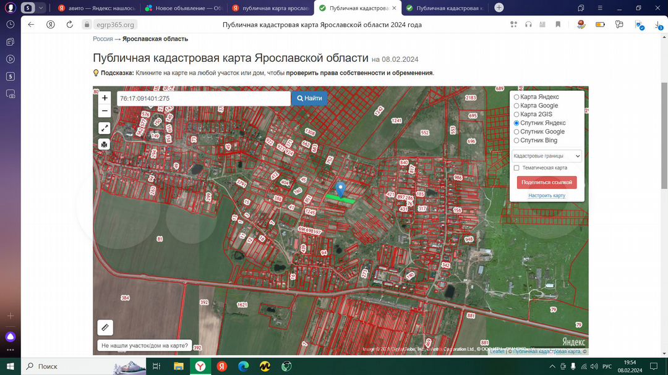Select the Карта Яндекс map layer

click(x=516, y=97)
